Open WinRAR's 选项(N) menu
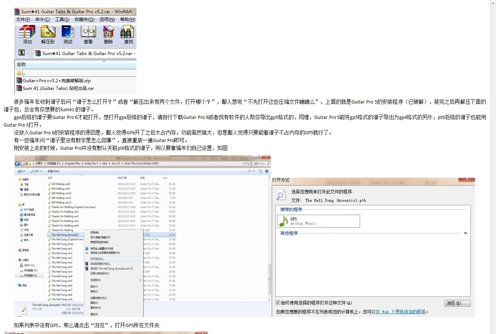The image size is (496, 334). [107, 19]
